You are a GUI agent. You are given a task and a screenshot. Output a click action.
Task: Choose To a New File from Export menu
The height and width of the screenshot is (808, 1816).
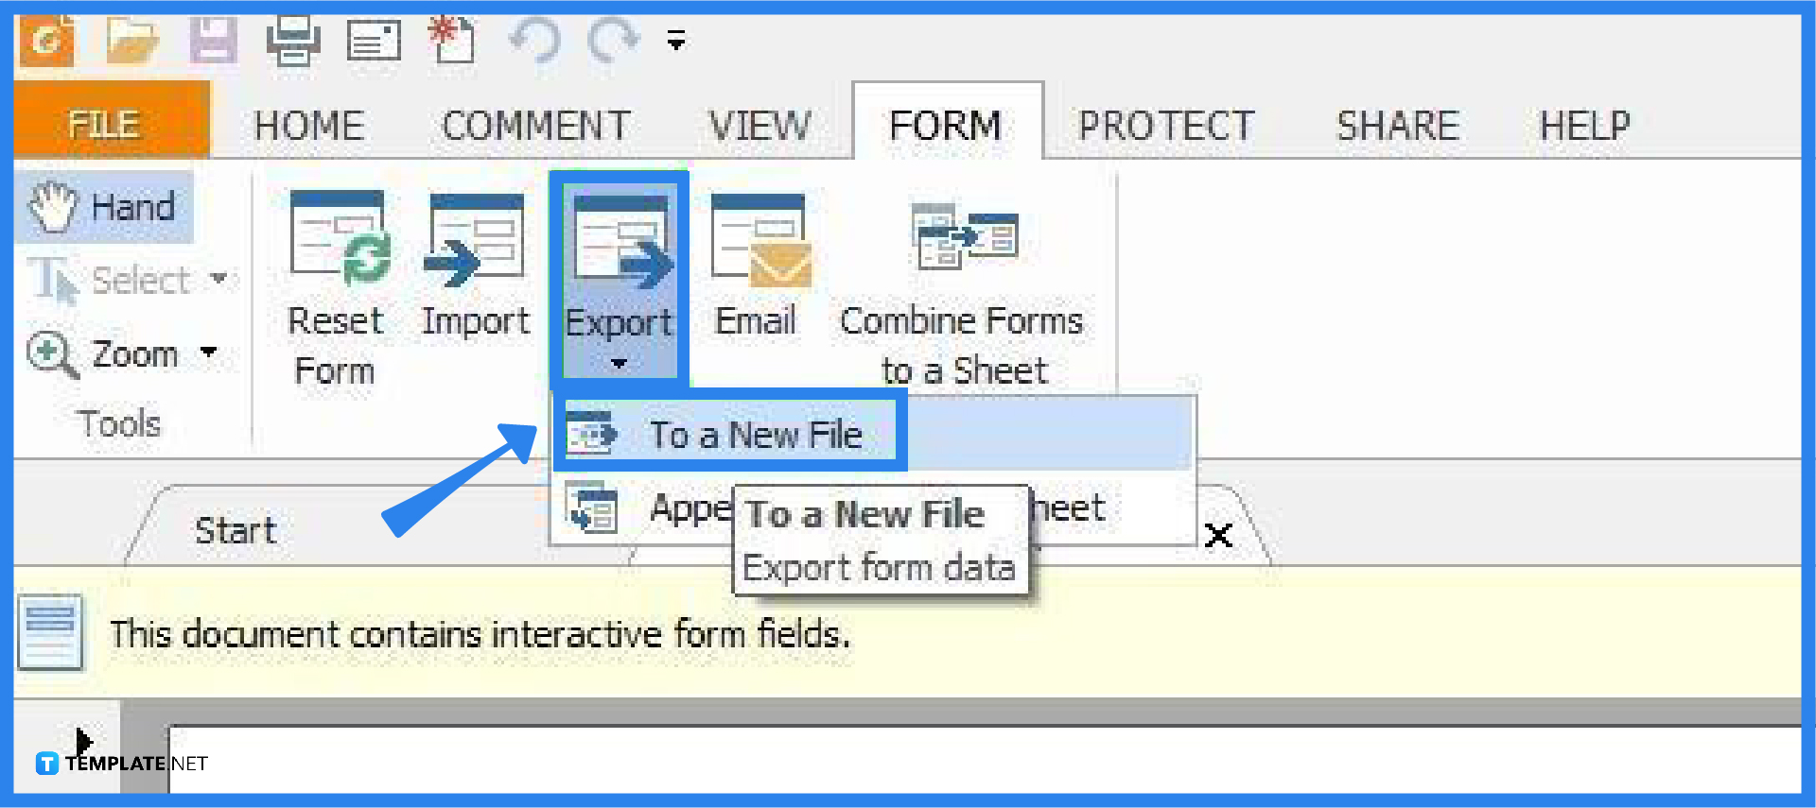click(x=755, y=433)
